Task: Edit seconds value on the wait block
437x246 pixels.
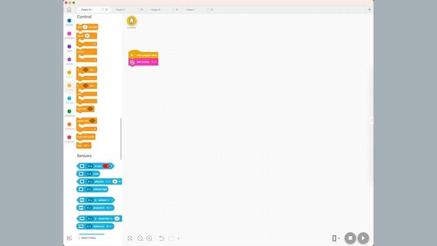Action: pyautogui.click(x=85, y=27)
